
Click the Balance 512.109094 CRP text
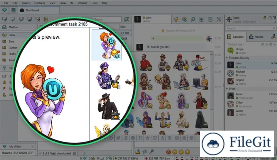tap(18, 153)
